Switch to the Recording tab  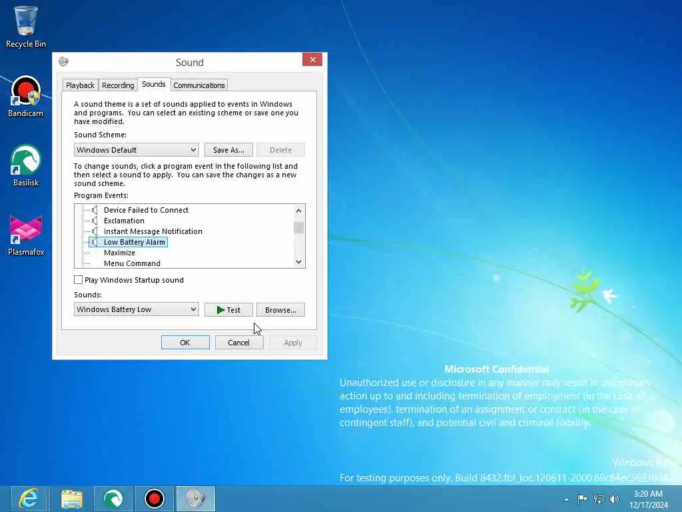click(x=118, y=85)
